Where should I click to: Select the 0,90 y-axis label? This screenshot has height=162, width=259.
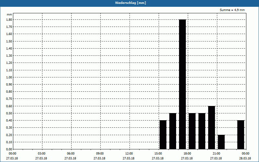9,85
